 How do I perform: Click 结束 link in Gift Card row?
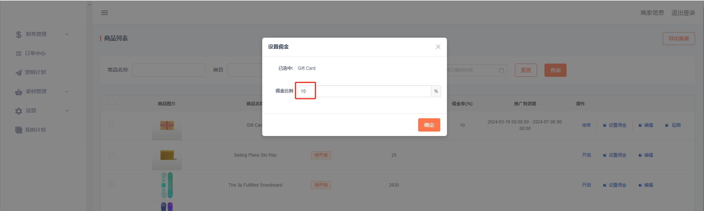[x=587, y=125]
